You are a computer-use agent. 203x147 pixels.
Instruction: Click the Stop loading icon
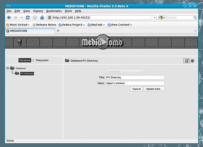35,17
